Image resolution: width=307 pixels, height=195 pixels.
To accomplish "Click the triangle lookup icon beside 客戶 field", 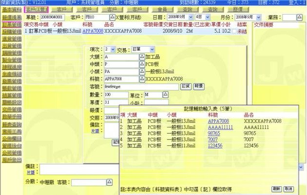I will pyautogui.click(x=113, y=17).
